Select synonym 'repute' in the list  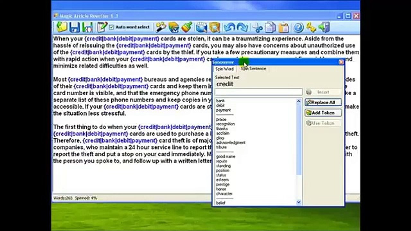point(222,161)
